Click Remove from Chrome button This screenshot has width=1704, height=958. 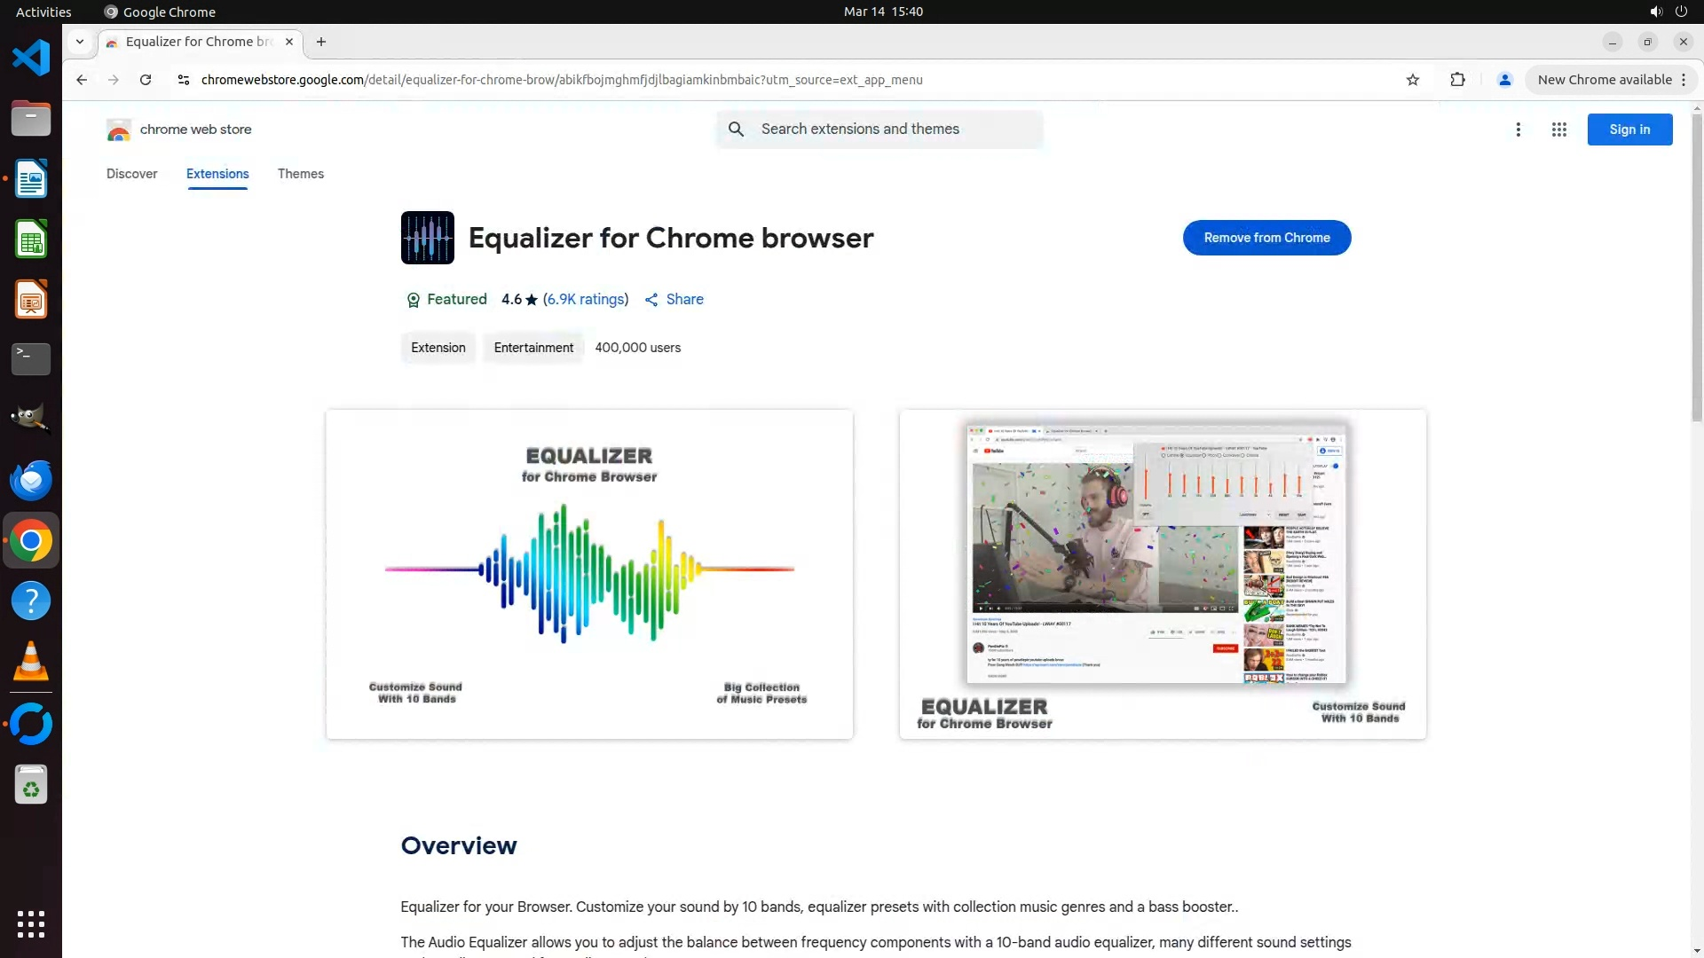1266,238
